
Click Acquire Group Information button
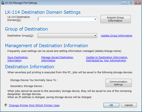point(116,19)
